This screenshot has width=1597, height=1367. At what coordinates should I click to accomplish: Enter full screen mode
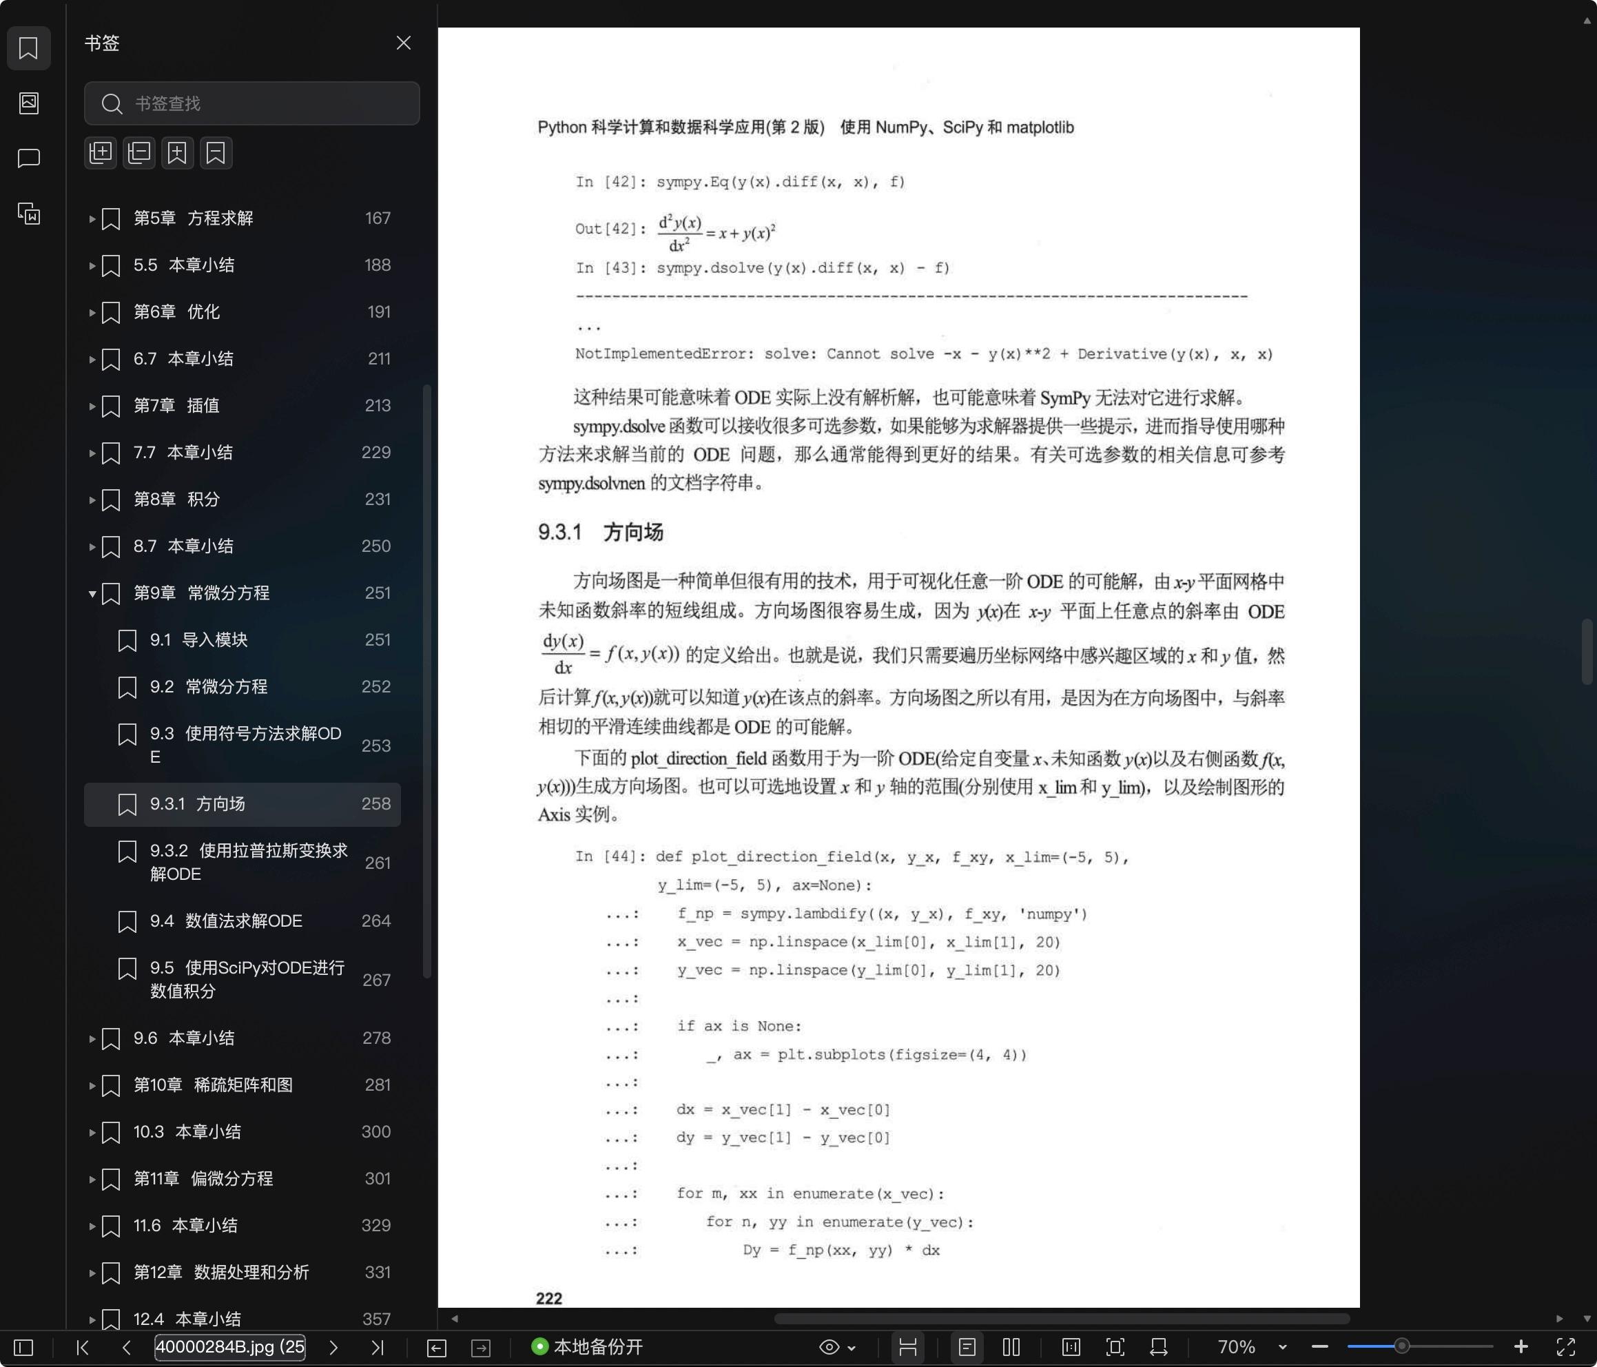pyautogui.click(x=1565, y=1348)
